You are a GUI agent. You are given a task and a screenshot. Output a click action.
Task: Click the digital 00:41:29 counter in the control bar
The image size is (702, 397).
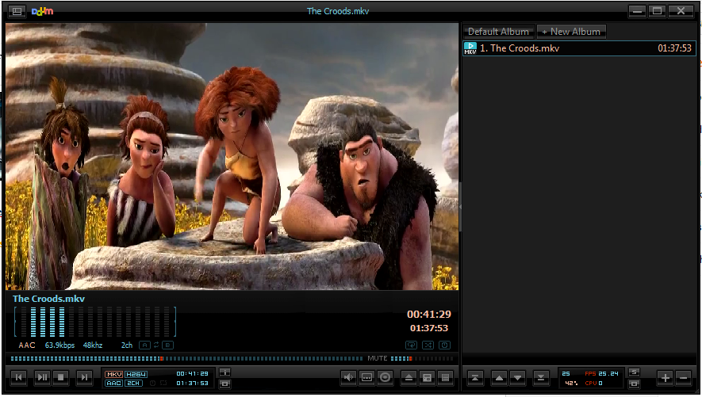pos(192,374)
